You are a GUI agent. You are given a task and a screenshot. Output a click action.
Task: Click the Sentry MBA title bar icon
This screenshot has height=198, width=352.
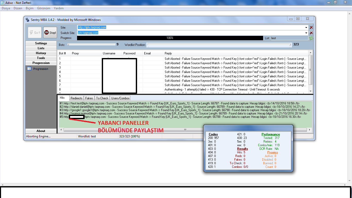point(28,20)
